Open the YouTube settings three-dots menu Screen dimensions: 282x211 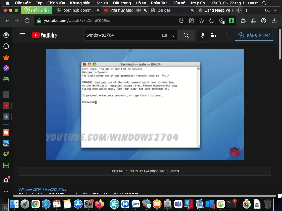[227, 35]
